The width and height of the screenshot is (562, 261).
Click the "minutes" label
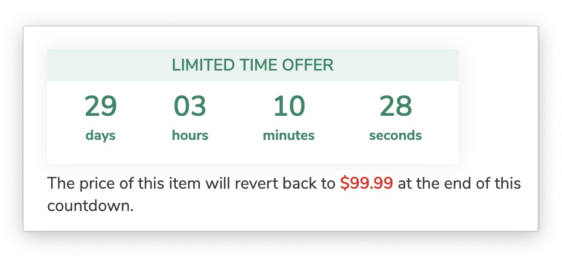point(289,136)
